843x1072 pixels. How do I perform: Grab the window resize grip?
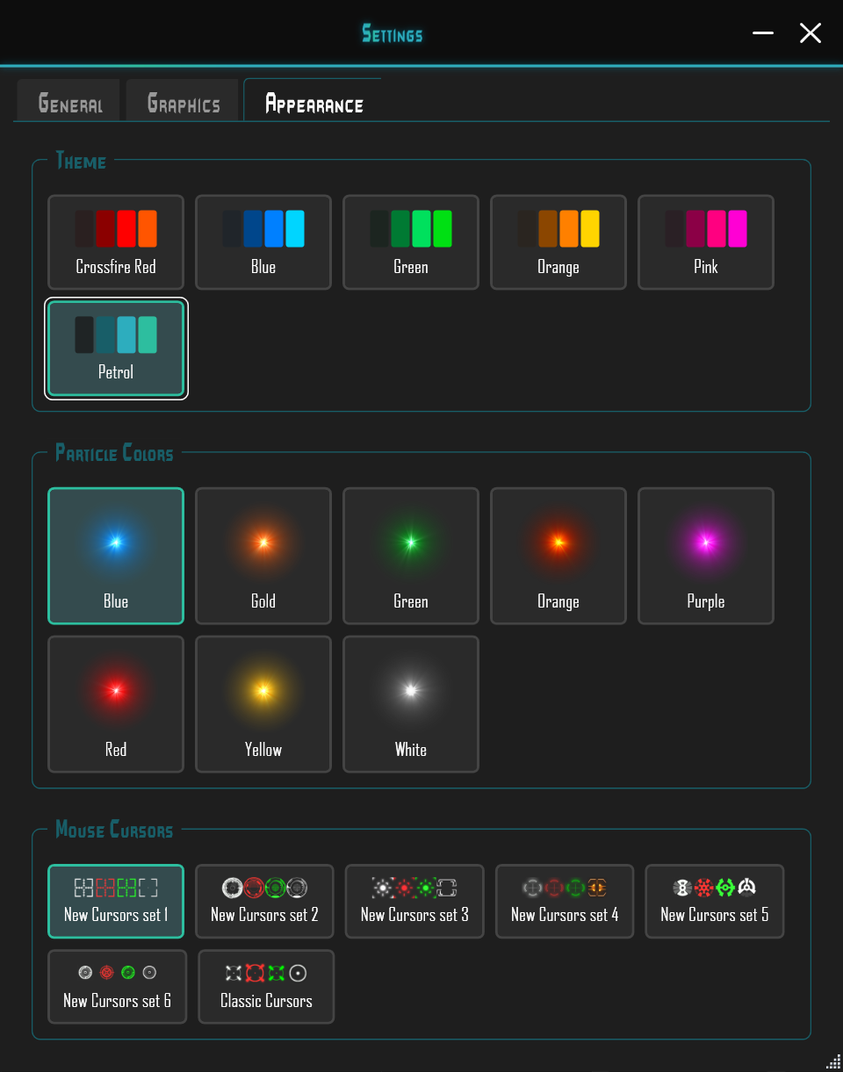point(833,1062)
